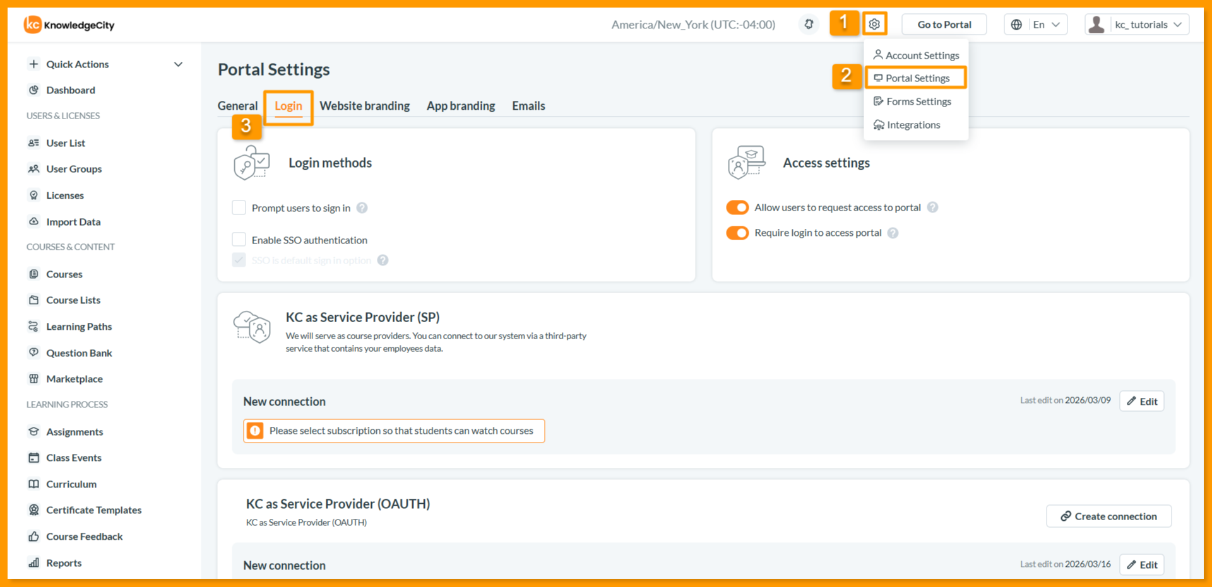This screenshot has width=1212, height=587.
Task: Select Account Settings from the menu
Action: [916, 55]
